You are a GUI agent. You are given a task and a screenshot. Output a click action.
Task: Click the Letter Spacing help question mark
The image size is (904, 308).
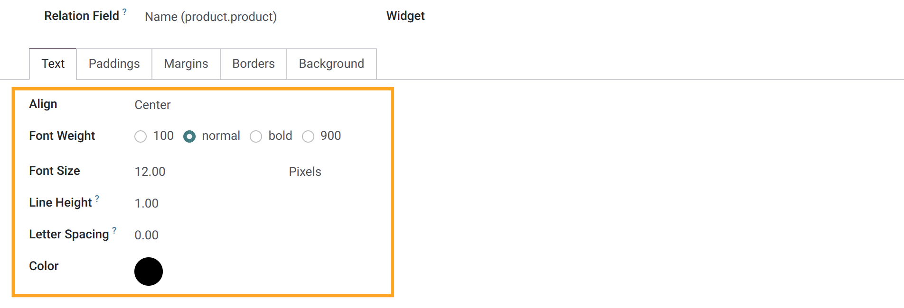coord(114,230)
